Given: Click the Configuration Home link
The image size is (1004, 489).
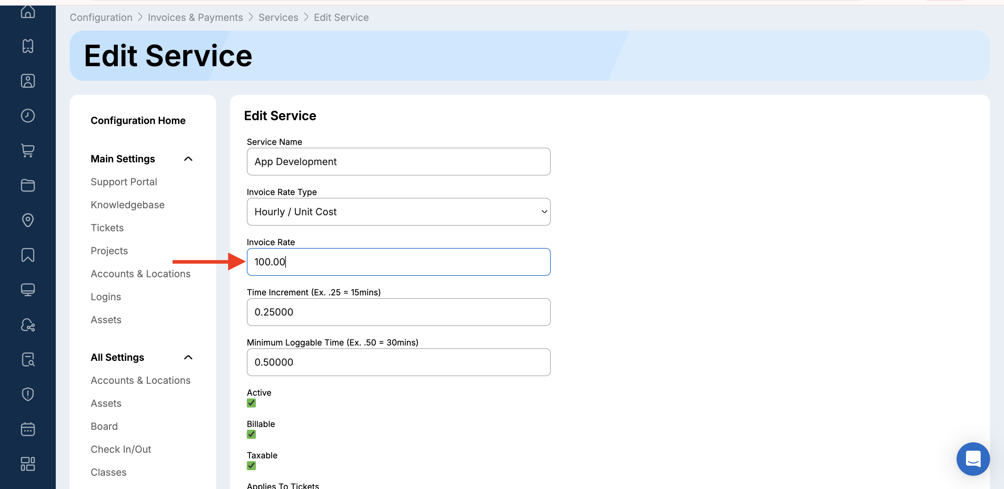Looking at the screenshot, I should tap(138, 121).
